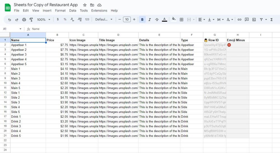
Task: Open the Format menu
Action: point(60,11)
